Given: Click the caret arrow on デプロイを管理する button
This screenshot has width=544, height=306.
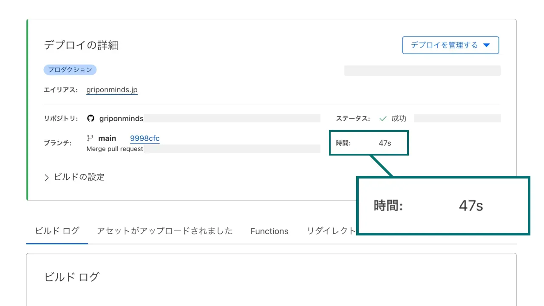Looking at the screenshot, I should click(486, 45).
